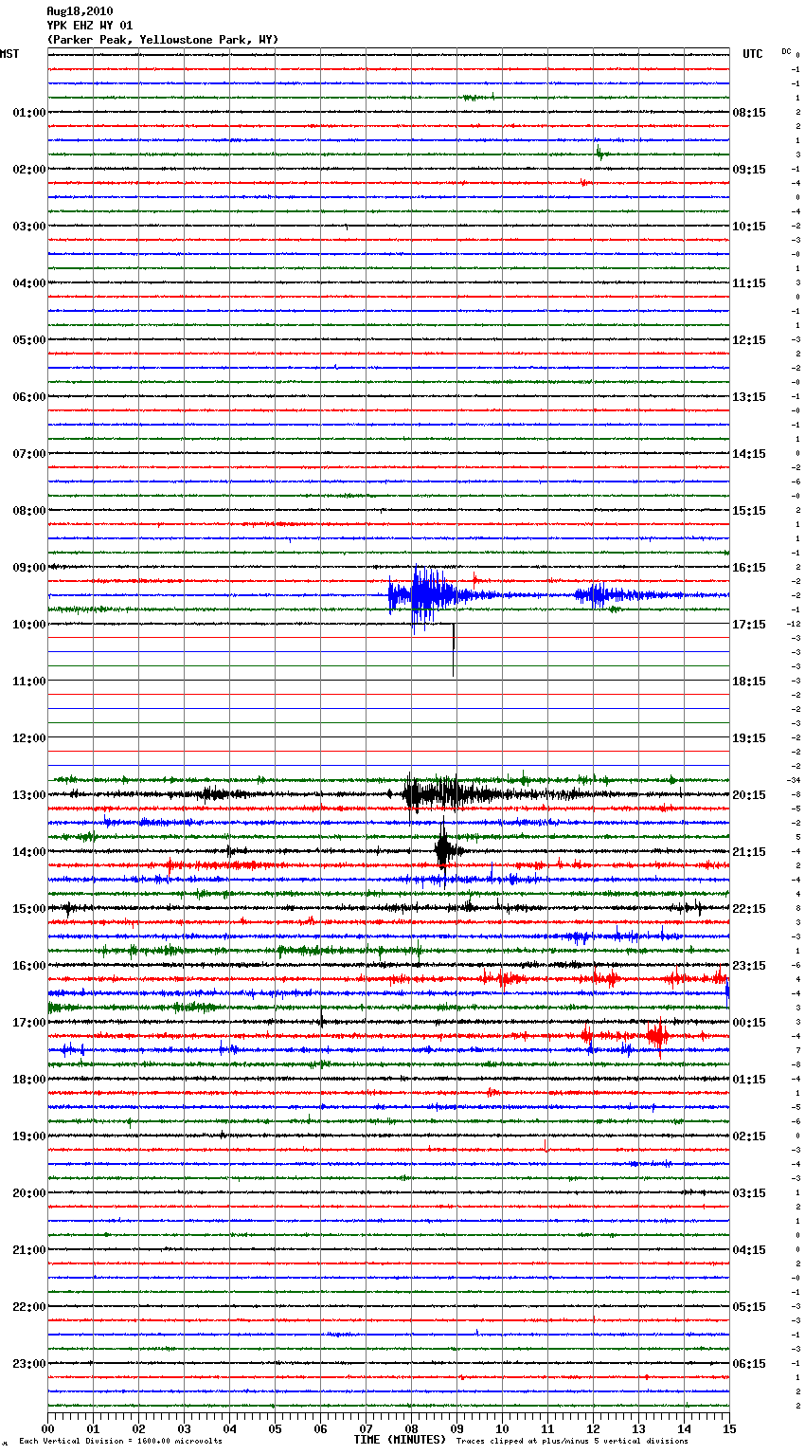The width and height of the screenshot is (805, 1454).
Task: Select the 23:00 MST time label
Action: 29,1364
